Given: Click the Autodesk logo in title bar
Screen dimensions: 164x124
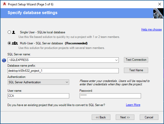Looking at the screenshot, I should coord(4,4).
